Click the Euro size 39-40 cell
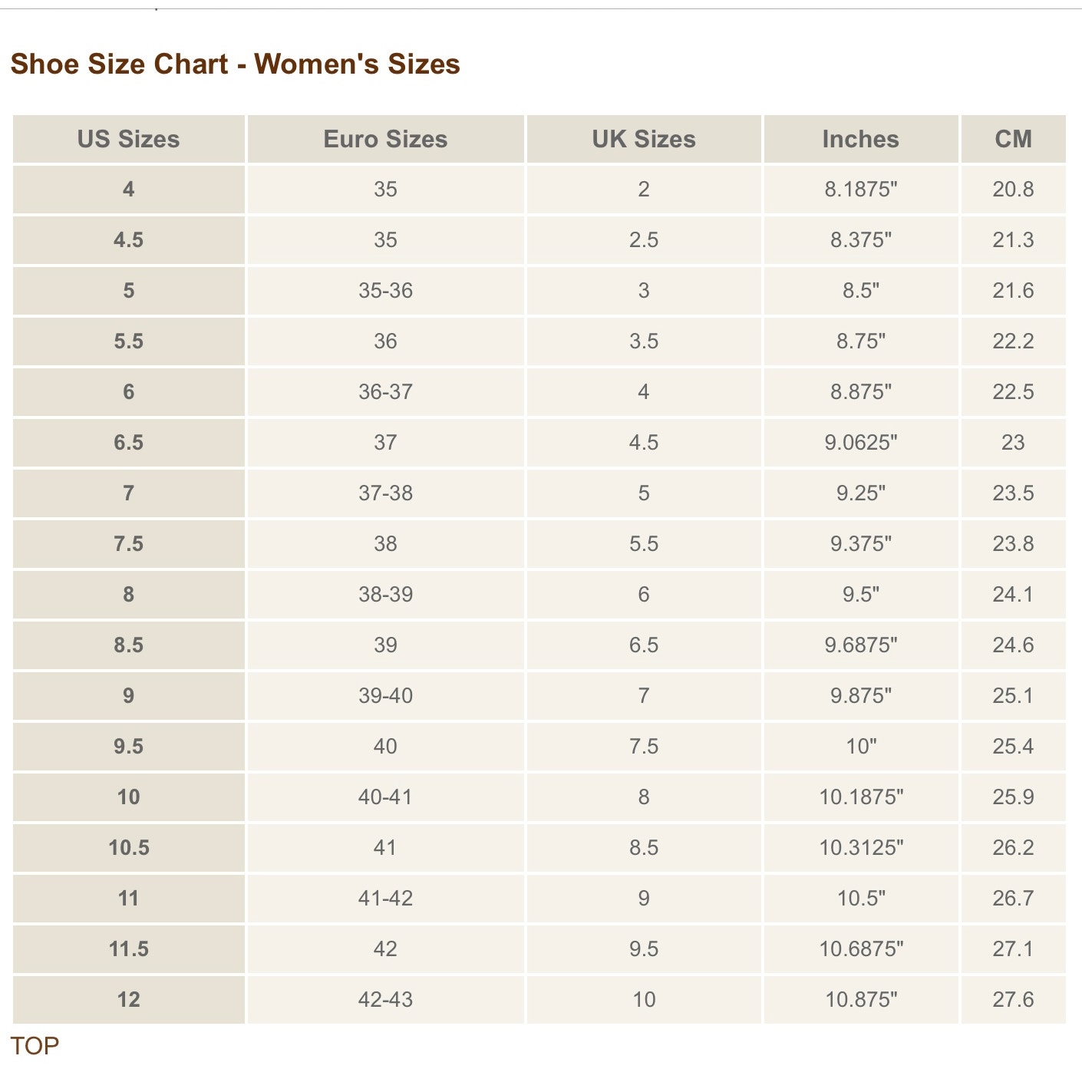This screenshot has height=1082, width=1082. 385,695
